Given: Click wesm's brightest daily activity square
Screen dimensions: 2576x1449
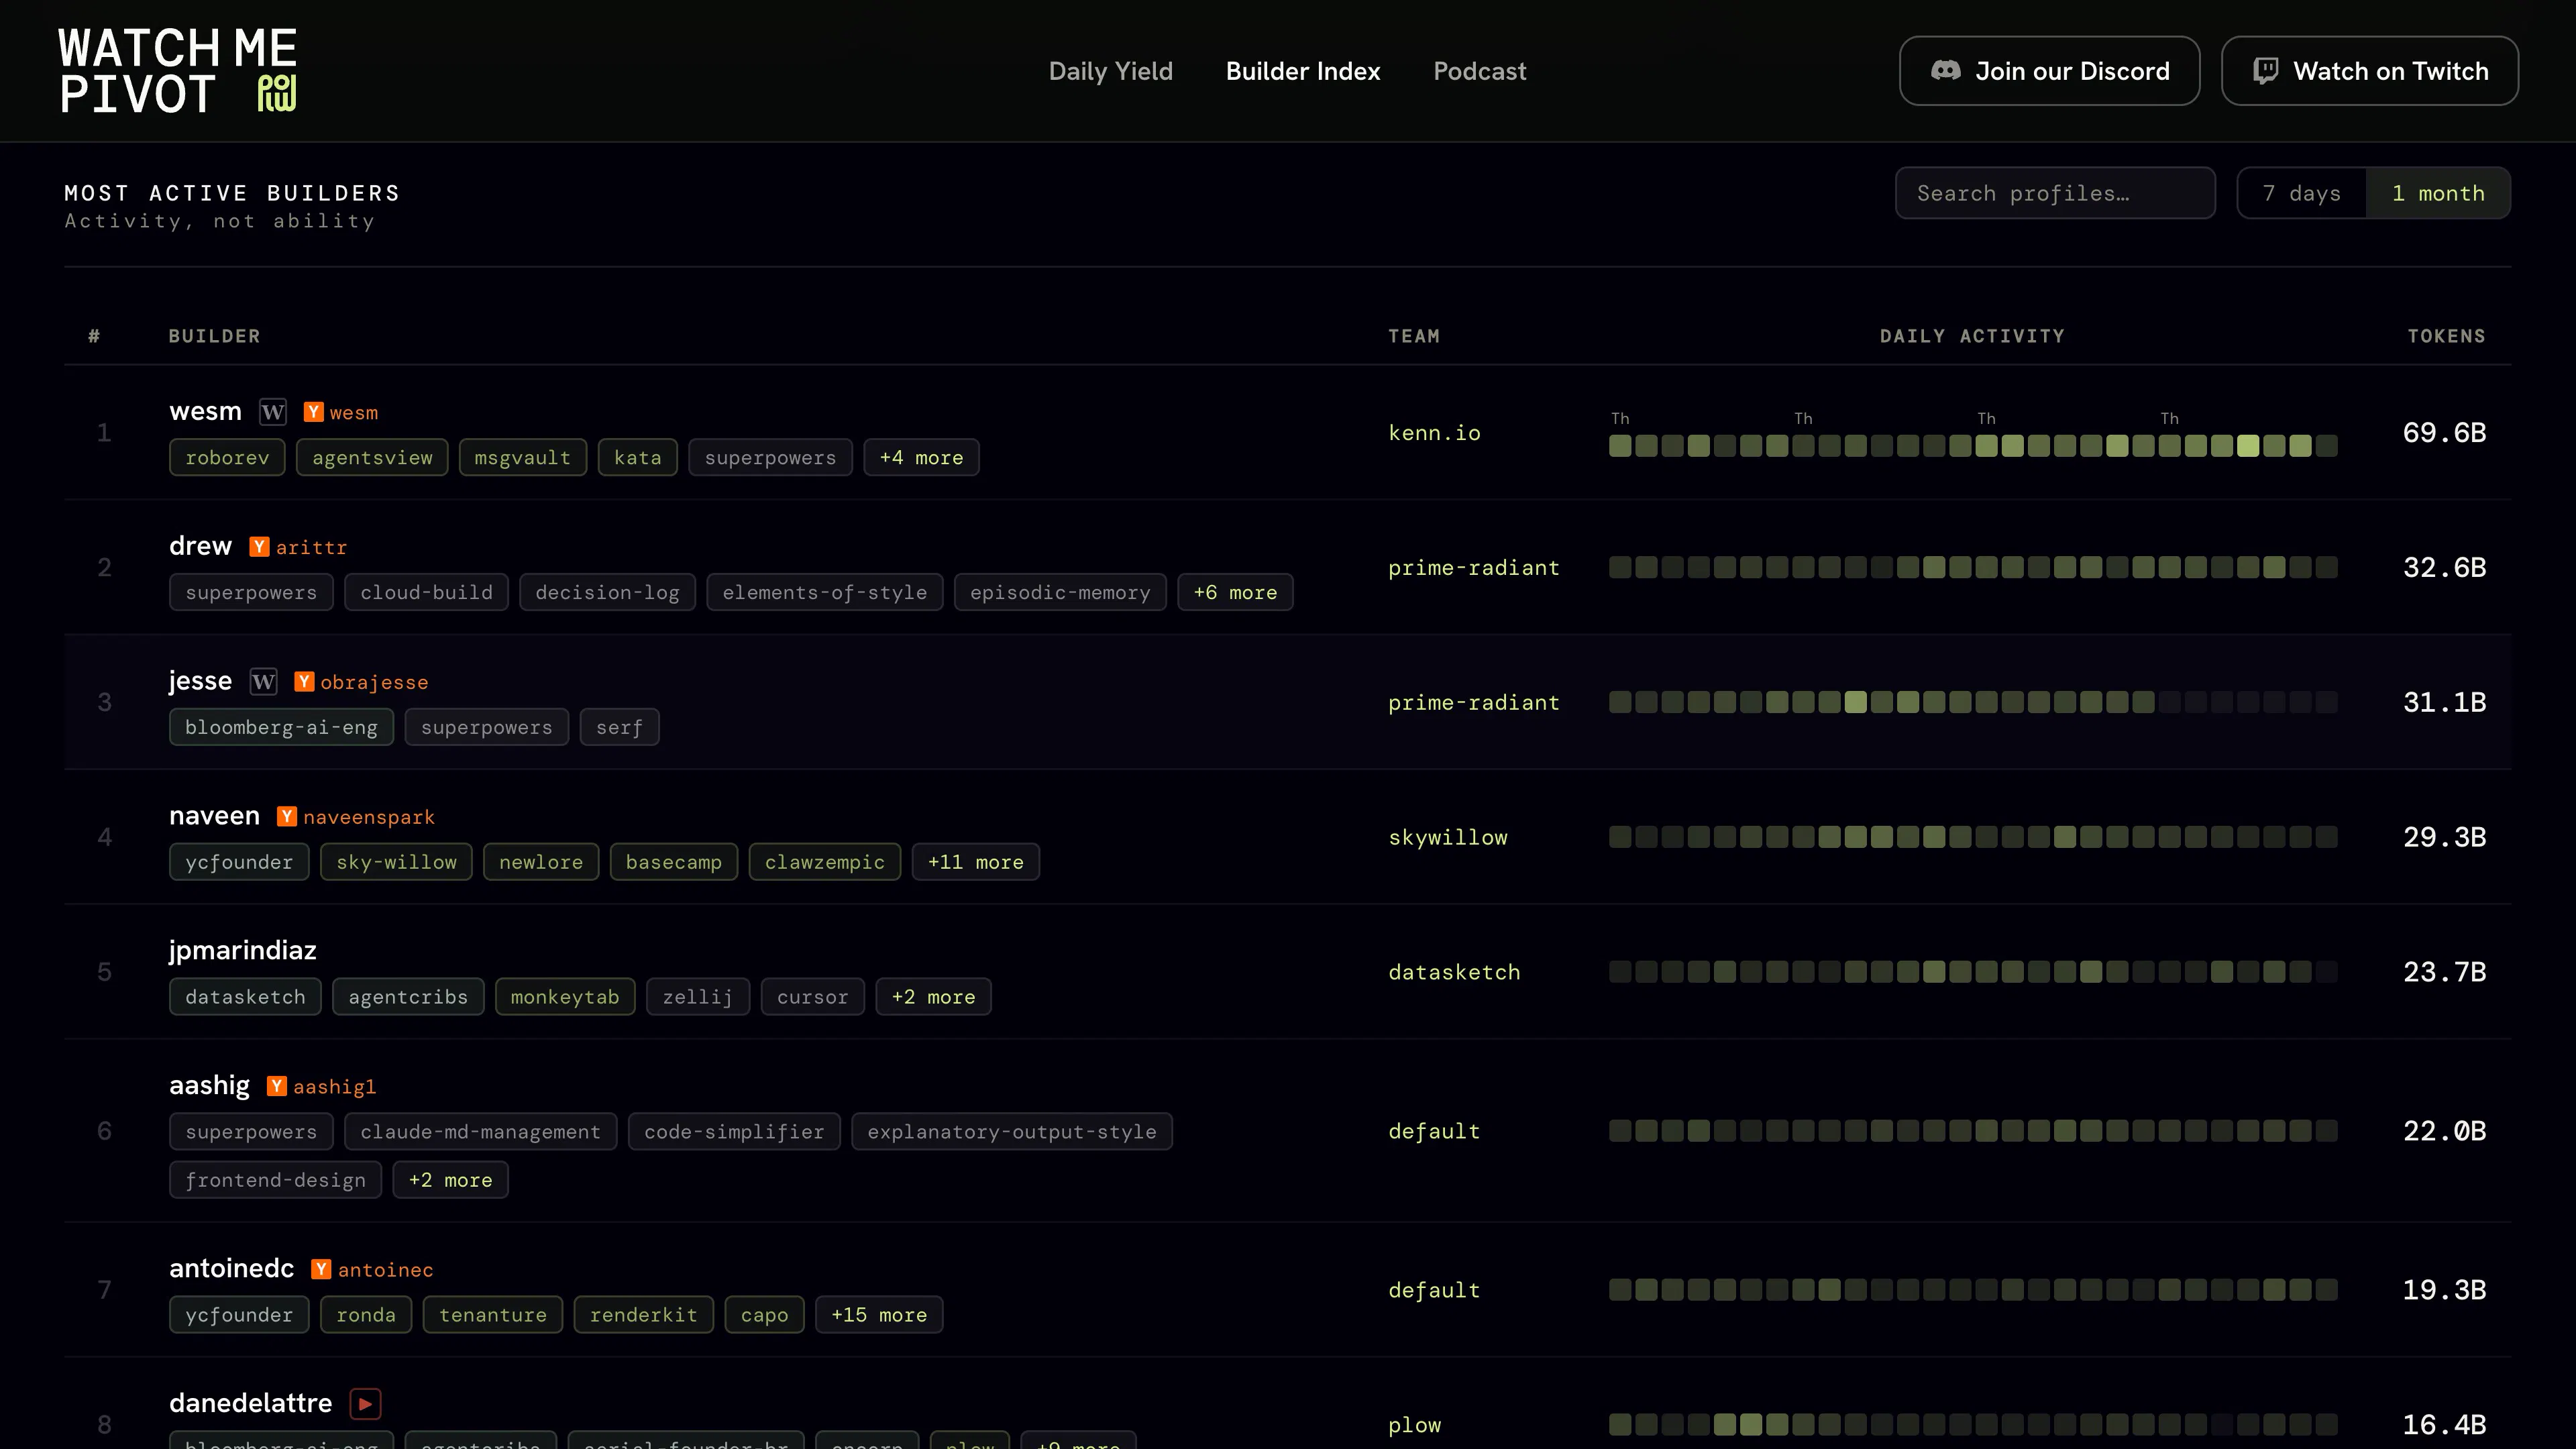Looking at the screenshot, I should [2247, 446].
